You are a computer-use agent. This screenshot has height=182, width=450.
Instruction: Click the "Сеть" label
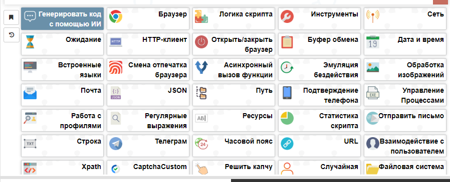point(435,14)
